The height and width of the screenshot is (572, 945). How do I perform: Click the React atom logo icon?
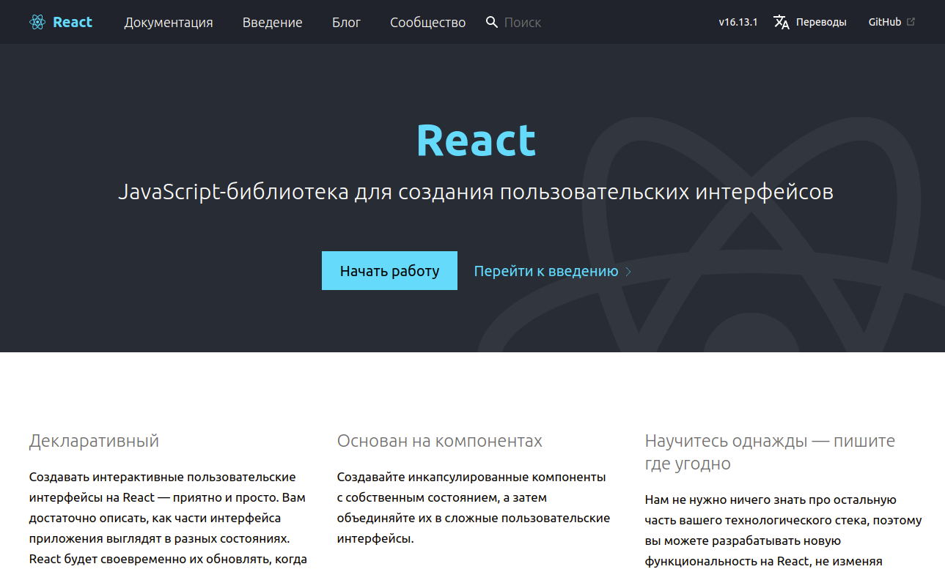point(37,22)
